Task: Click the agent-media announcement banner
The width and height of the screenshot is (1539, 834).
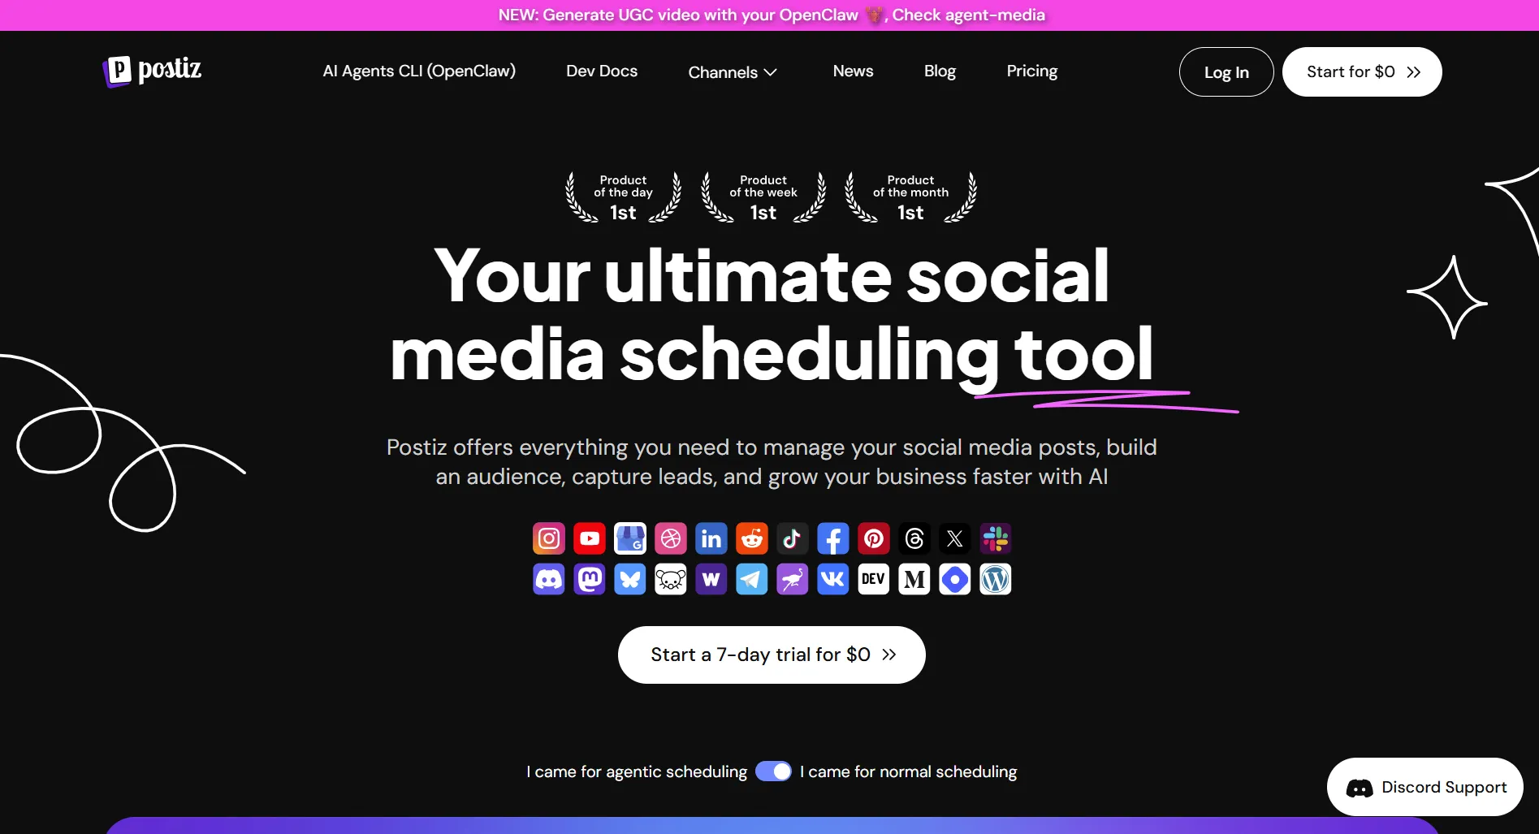Action: (x=770, y=15)
